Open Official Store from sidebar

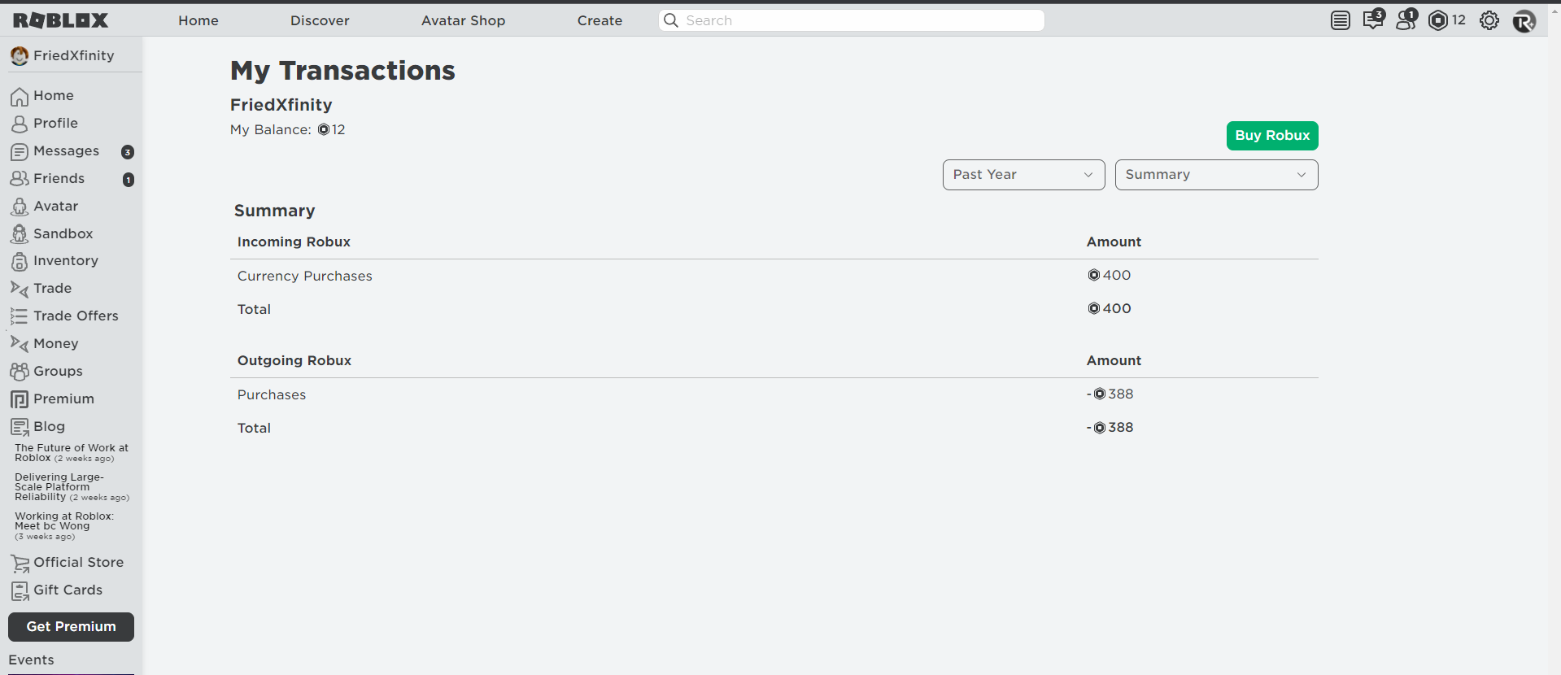coord(67,563)
